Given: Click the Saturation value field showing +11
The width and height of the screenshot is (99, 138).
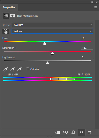Looking at the screenshot, I should 87,48.
